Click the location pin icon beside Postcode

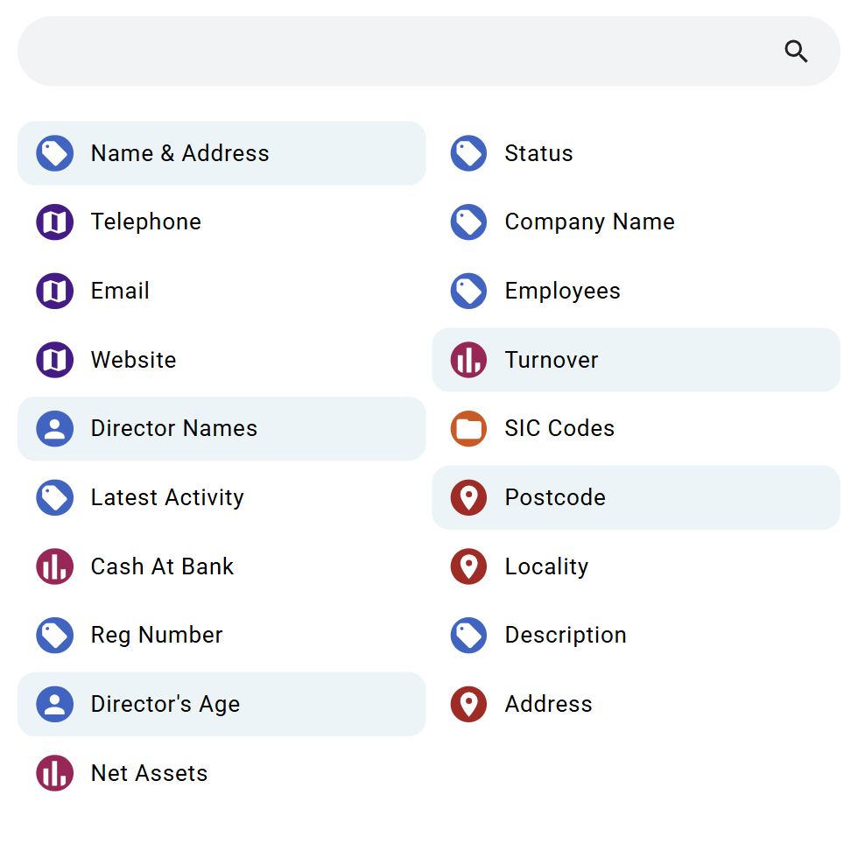click(x=468, y=498)
